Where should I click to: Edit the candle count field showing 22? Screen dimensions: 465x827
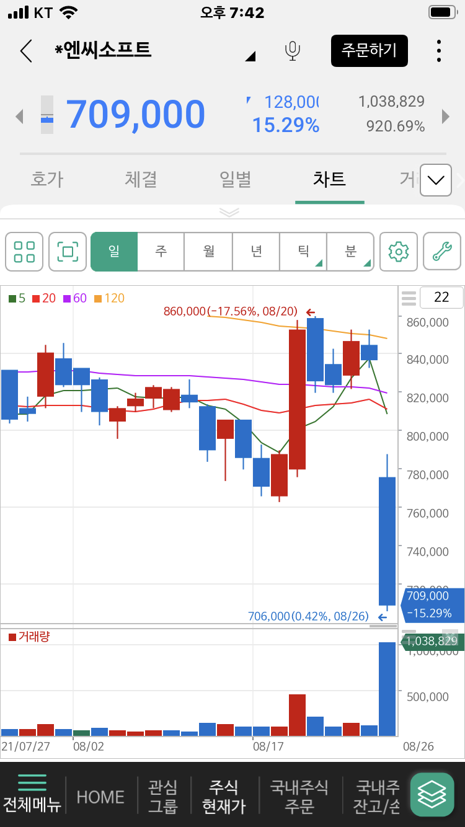[441, 298]
